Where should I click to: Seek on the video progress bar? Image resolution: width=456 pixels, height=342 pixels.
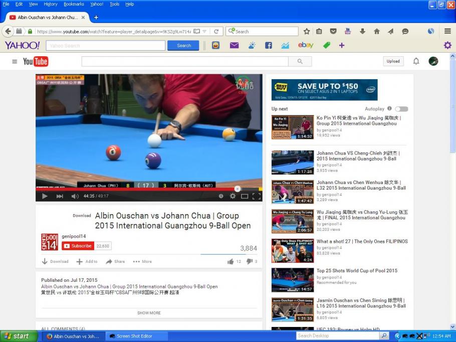tap(150, 189)
